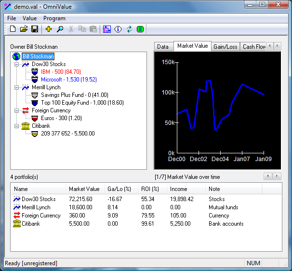The width and height of the screenshot is (292, 271).
Task: Show previous chart with left arrow
Action: click(x=268, y=176)
